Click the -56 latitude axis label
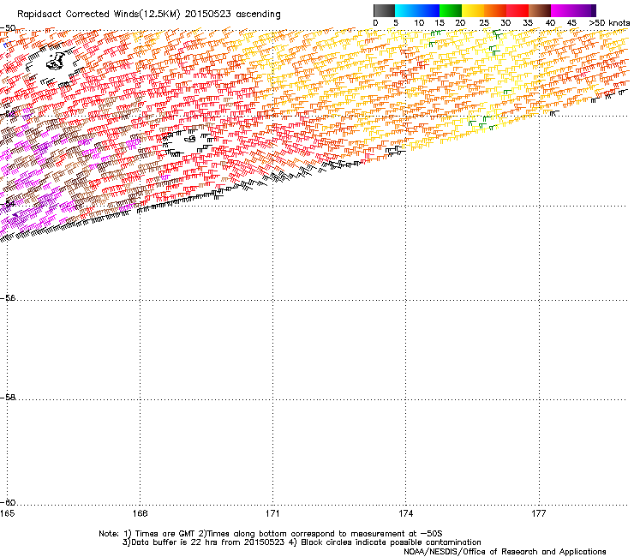This screenshot has height=557, width=634. pyautogui.click(x=8, y=298)
